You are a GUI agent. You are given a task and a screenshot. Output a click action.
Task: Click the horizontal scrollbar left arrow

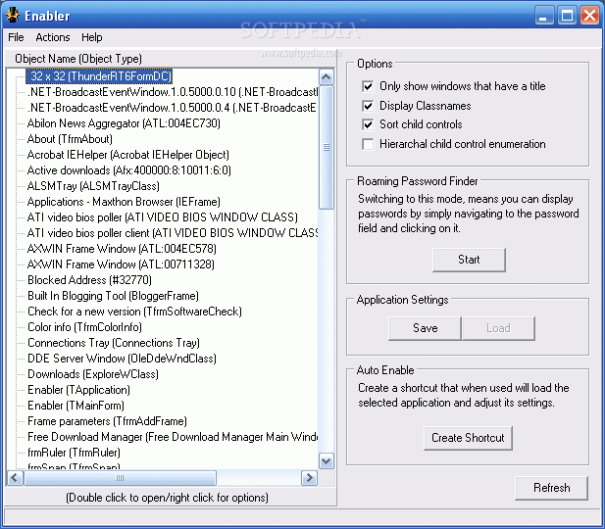15,478
